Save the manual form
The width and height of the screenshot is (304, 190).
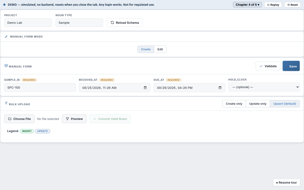pyautogui.click(x=291, y=66)
